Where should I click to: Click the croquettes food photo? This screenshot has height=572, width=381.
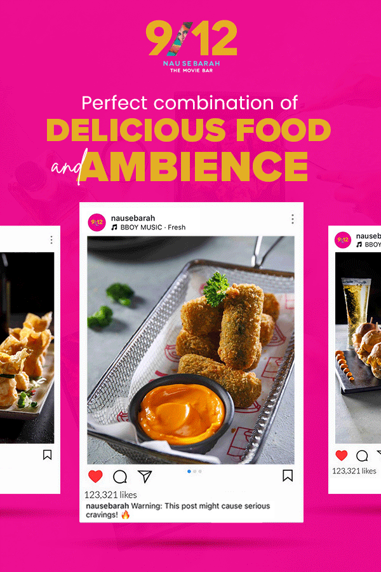(190, 350)
